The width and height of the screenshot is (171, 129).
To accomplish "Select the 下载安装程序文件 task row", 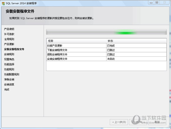I will pyautogui.click(x=106, y=50).
